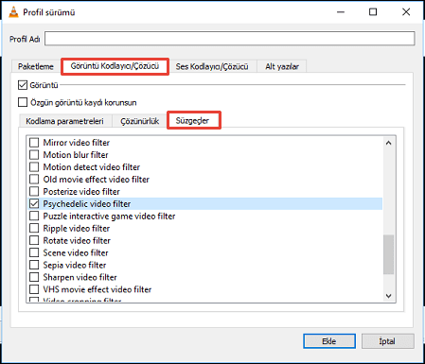Viewport: 425px width, 364px height.
Task: Check the Posterize video filter box
Action: click(34, 191)
